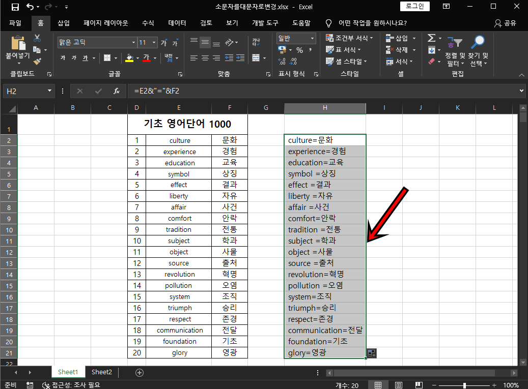
Task: Click the Wrap Text icon
Action: tap(256, 42)
